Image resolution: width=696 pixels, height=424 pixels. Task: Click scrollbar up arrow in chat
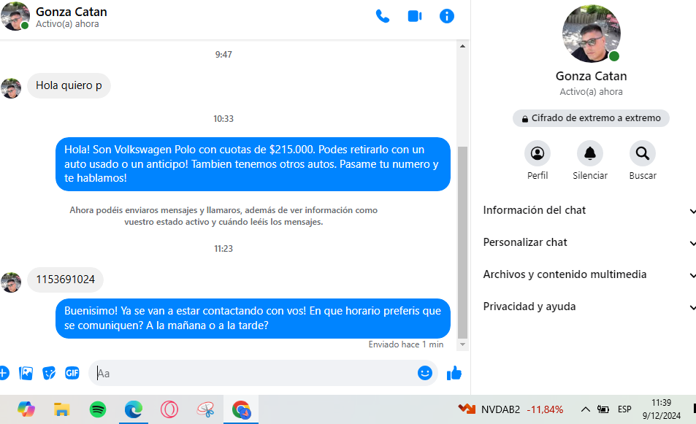pyautogui.click(x=462, y=46)
